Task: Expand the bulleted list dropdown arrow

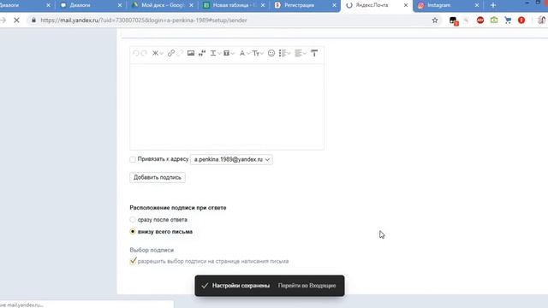Action: coord(289,53)
